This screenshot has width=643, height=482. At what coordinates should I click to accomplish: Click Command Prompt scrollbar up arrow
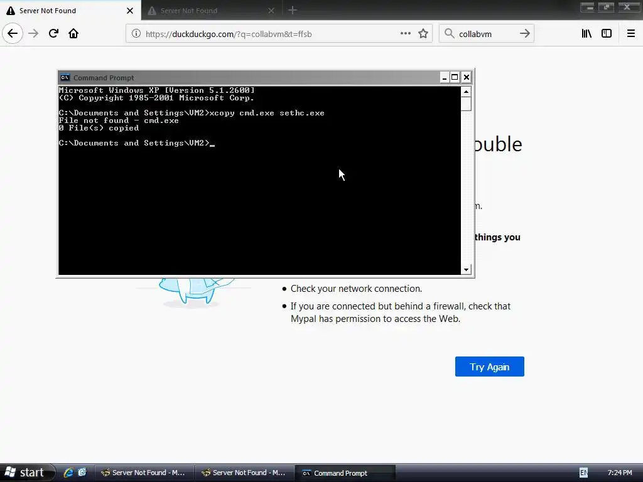pos(466,92)
